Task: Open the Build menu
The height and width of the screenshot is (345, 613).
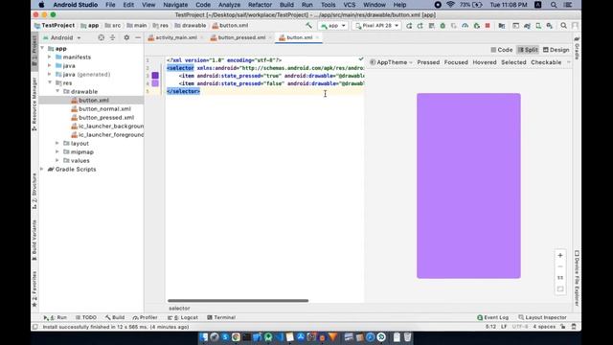Action: coord(286,5)
